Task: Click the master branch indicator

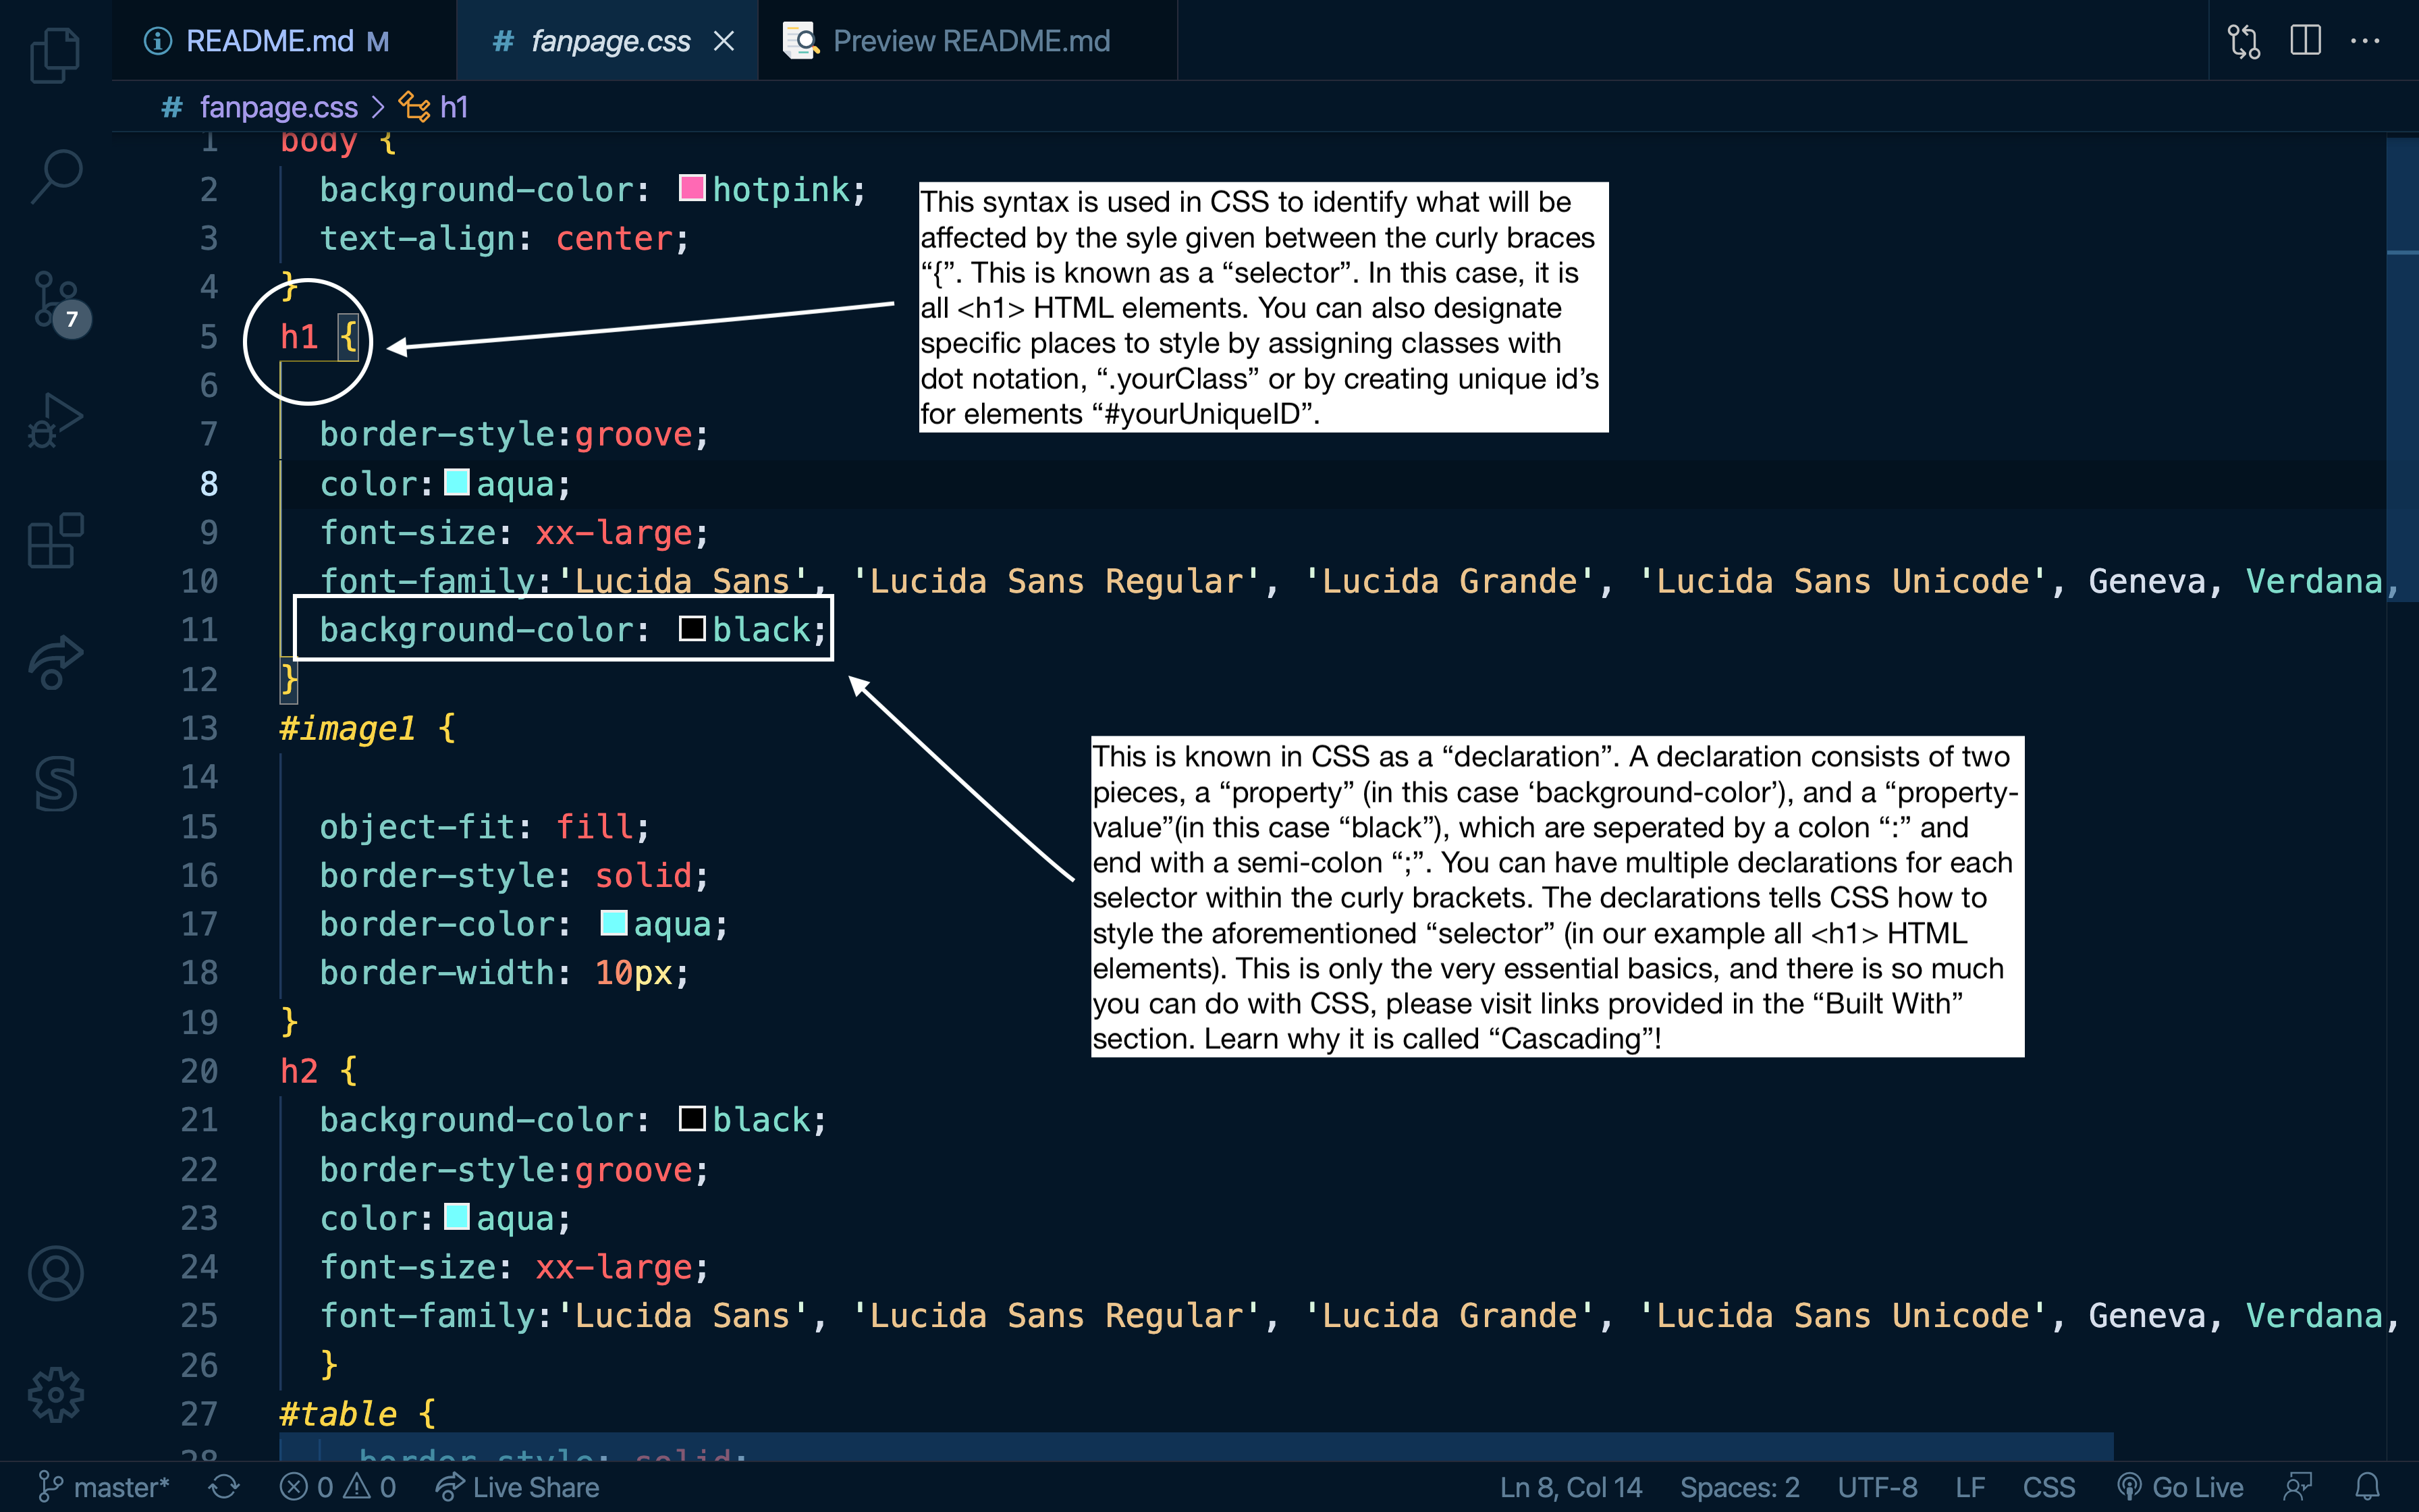Action: pos(104,1487)
